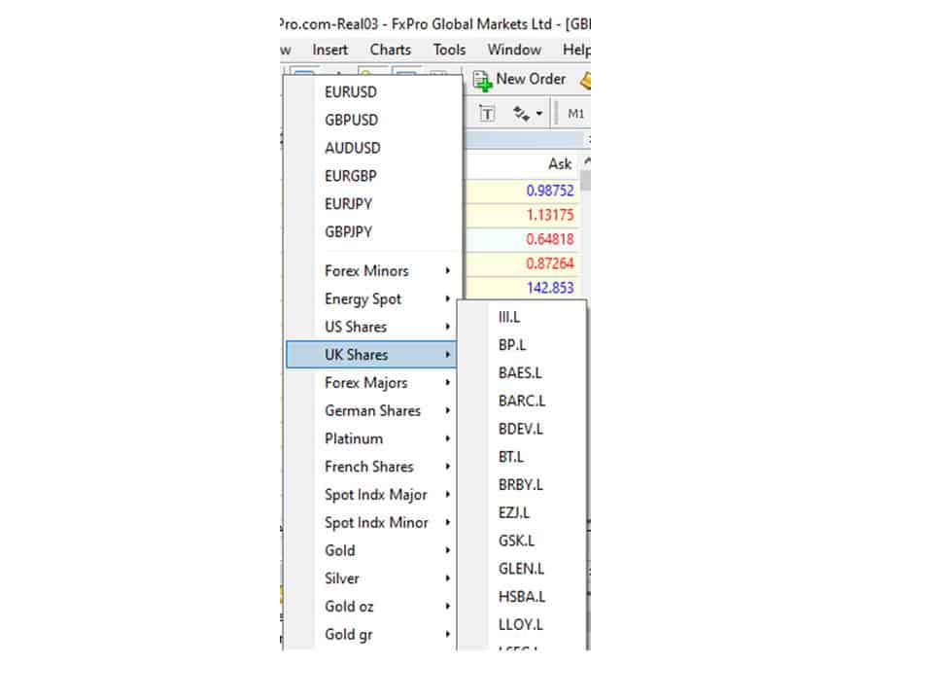933x700 pixels.
Task: Select III.L in UK Shares list
Action: point(522,317)
